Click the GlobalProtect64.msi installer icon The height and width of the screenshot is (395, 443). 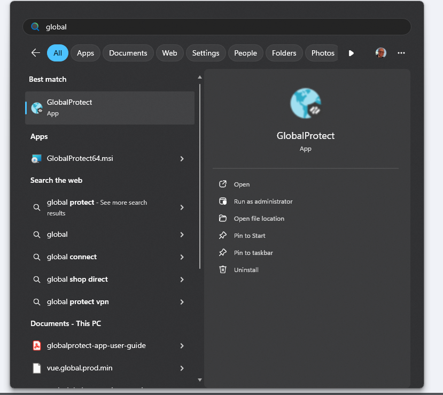coord(36,159)
